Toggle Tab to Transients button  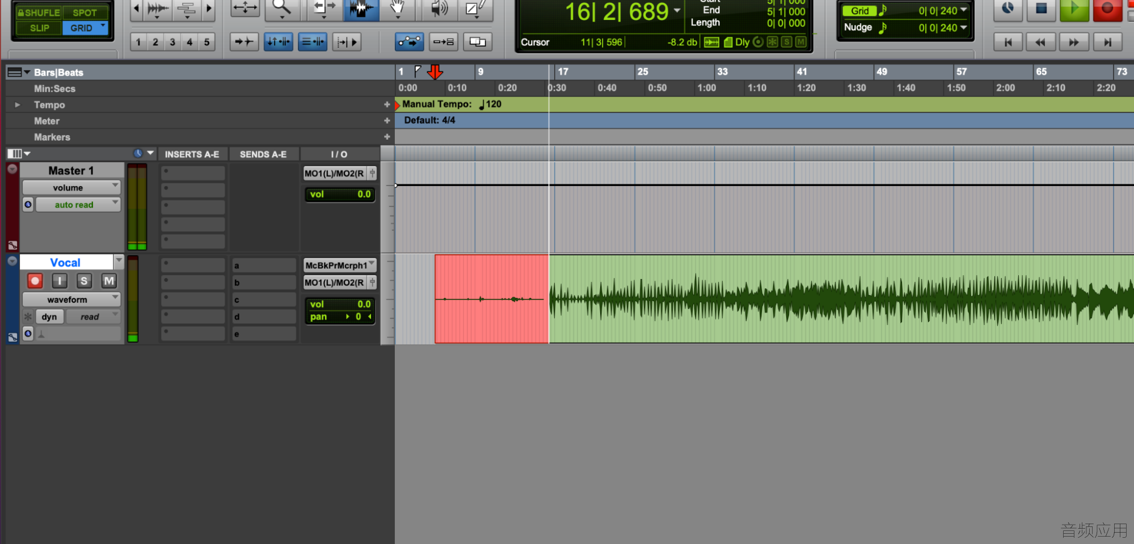pos(244,41)
